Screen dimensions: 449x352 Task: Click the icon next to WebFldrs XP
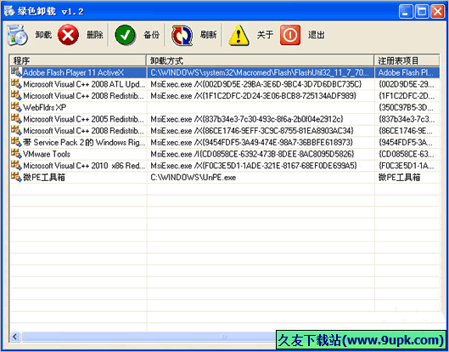16,107
